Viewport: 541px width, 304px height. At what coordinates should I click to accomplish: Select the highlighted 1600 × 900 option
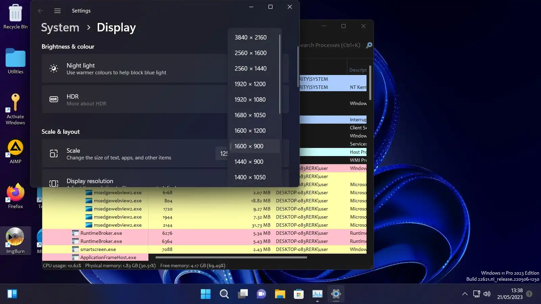coord(255,146)
